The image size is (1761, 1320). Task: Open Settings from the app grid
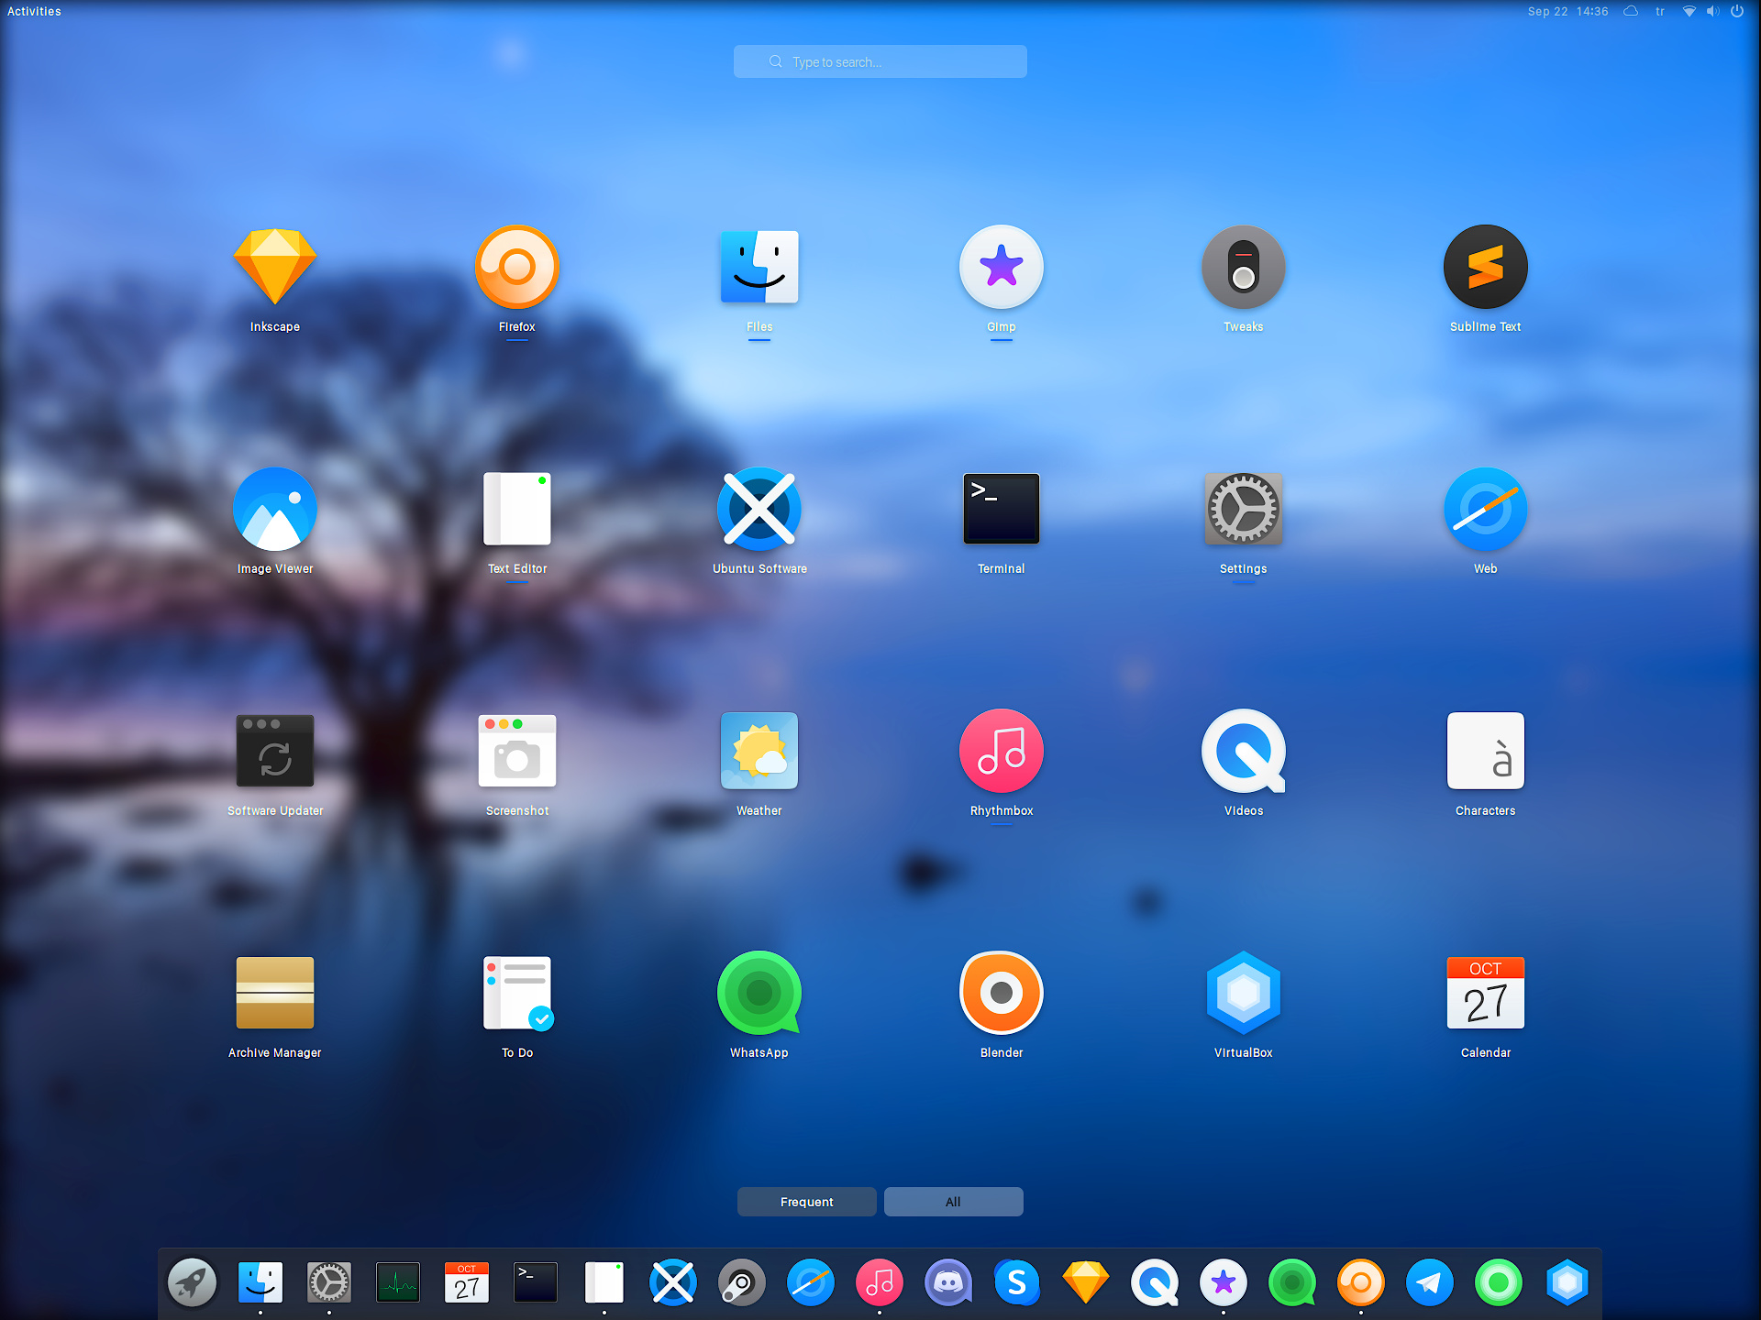pyautogui.click(x=1244, y=509)
